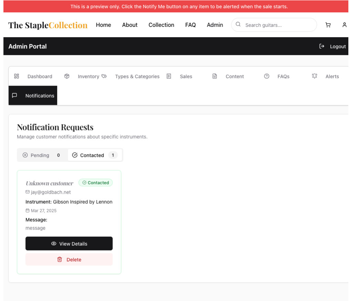Open Collection in top navigation
The image size is (358, 301).
pyautogui.click(x=161, y=25)
